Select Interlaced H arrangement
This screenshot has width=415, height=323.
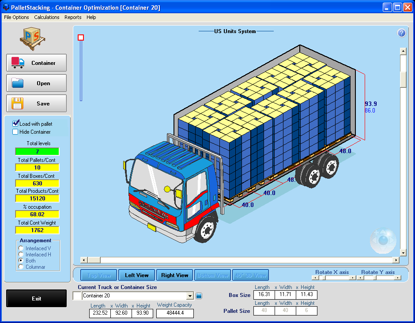(21, 255)
